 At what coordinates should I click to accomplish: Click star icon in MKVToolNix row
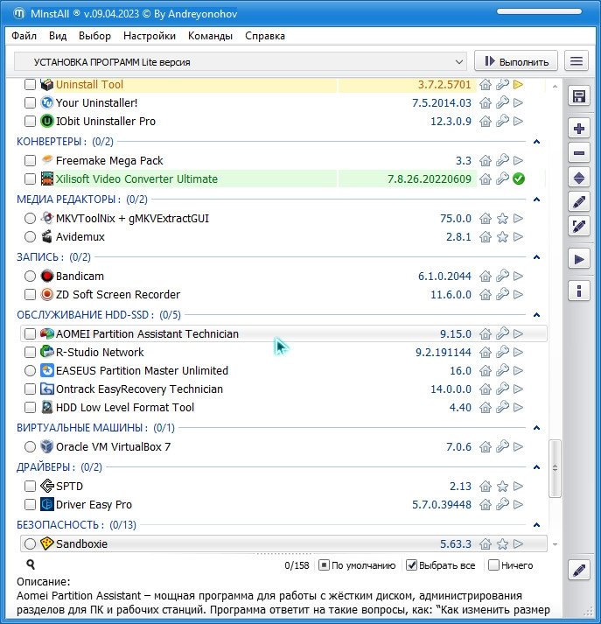502,218
